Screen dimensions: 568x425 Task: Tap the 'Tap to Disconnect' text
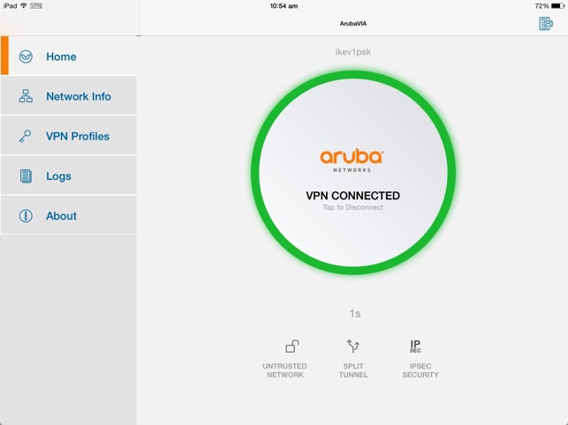point(353,208)
